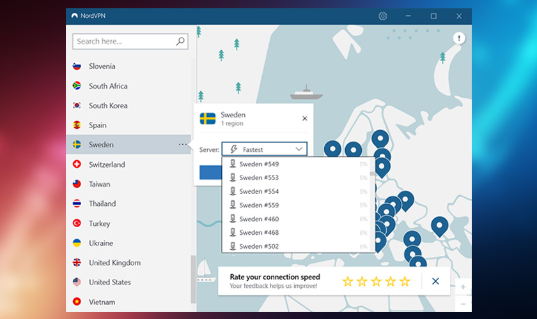
Task: Open NordVPN settings gear
Action: tap(382, 16)
